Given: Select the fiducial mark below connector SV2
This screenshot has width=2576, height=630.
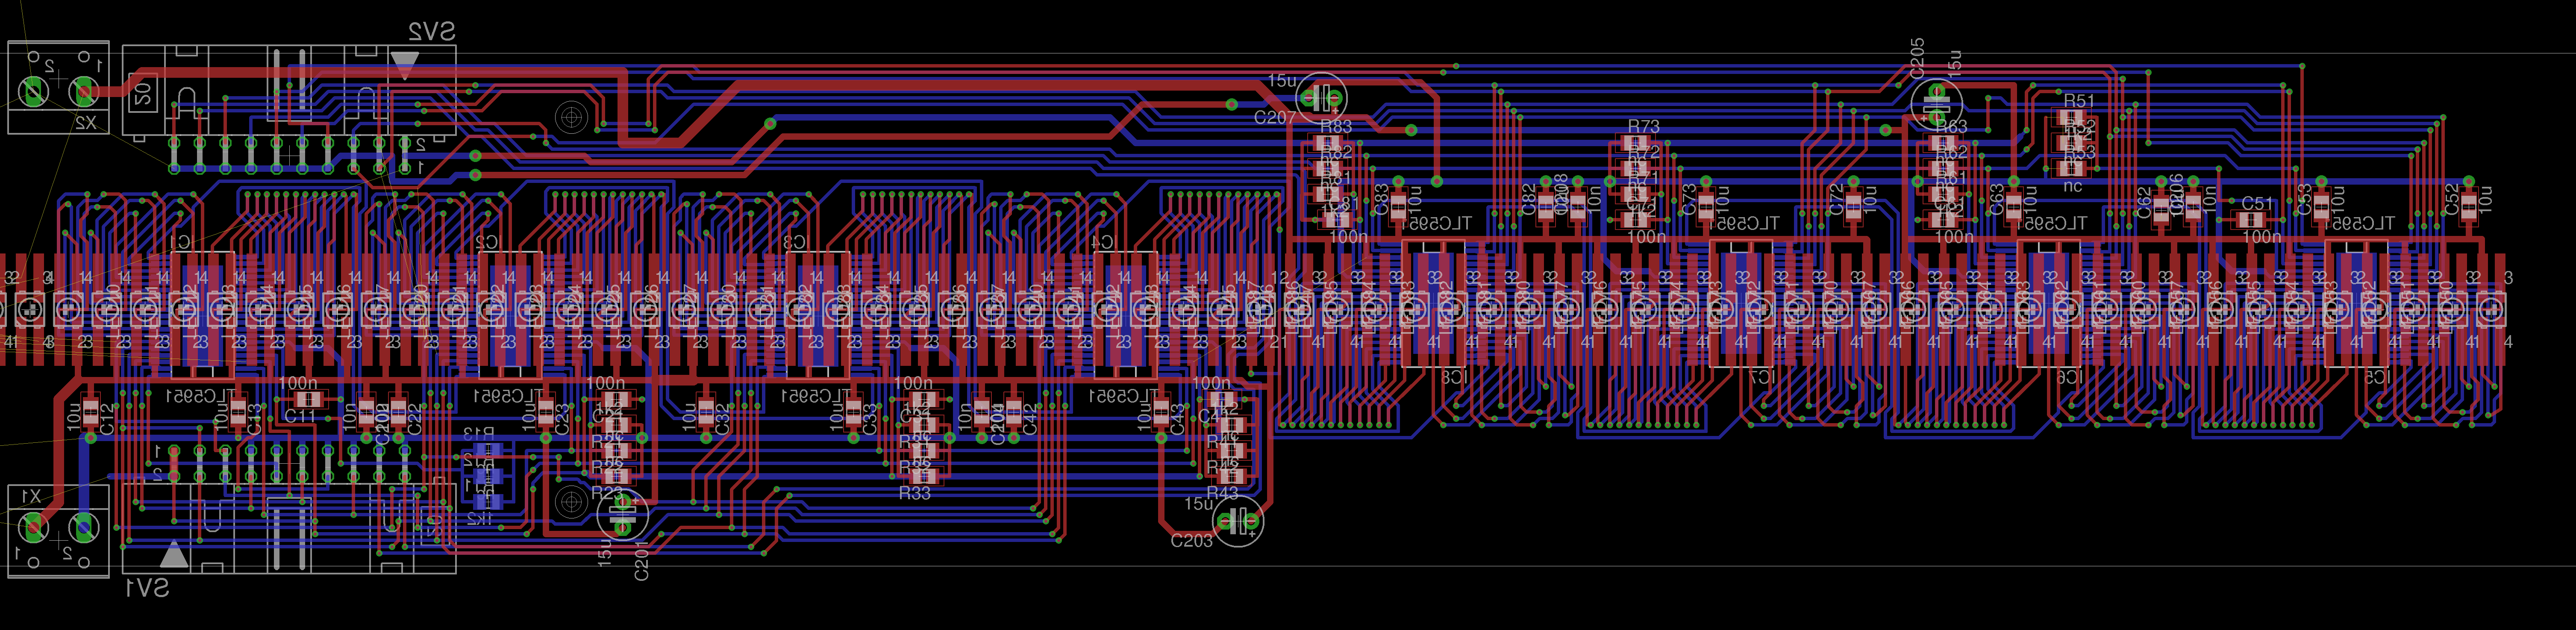Looking at the screenshot, I should click(x=571, y=118).
